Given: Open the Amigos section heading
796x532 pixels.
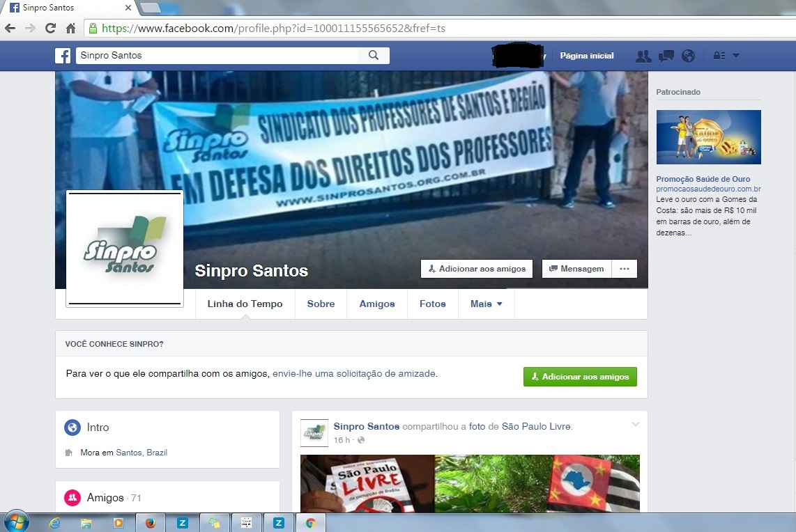Looking at the screenshot, I should coord(105,497).
